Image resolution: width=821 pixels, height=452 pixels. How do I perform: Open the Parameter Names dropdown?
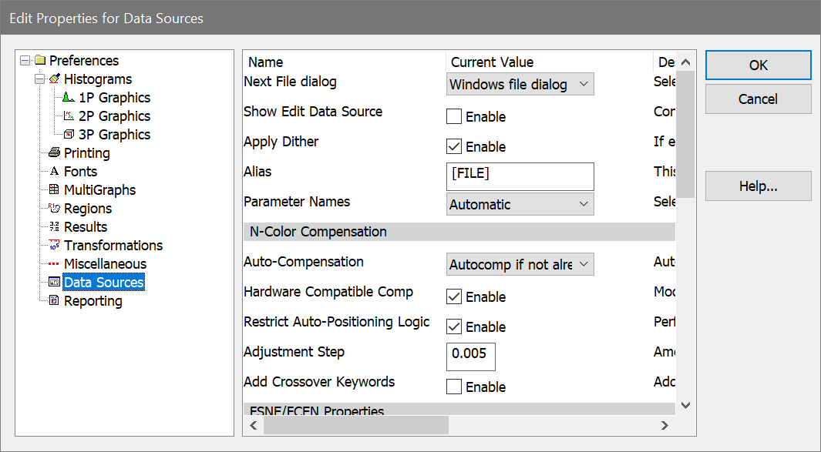coord(520,204)
